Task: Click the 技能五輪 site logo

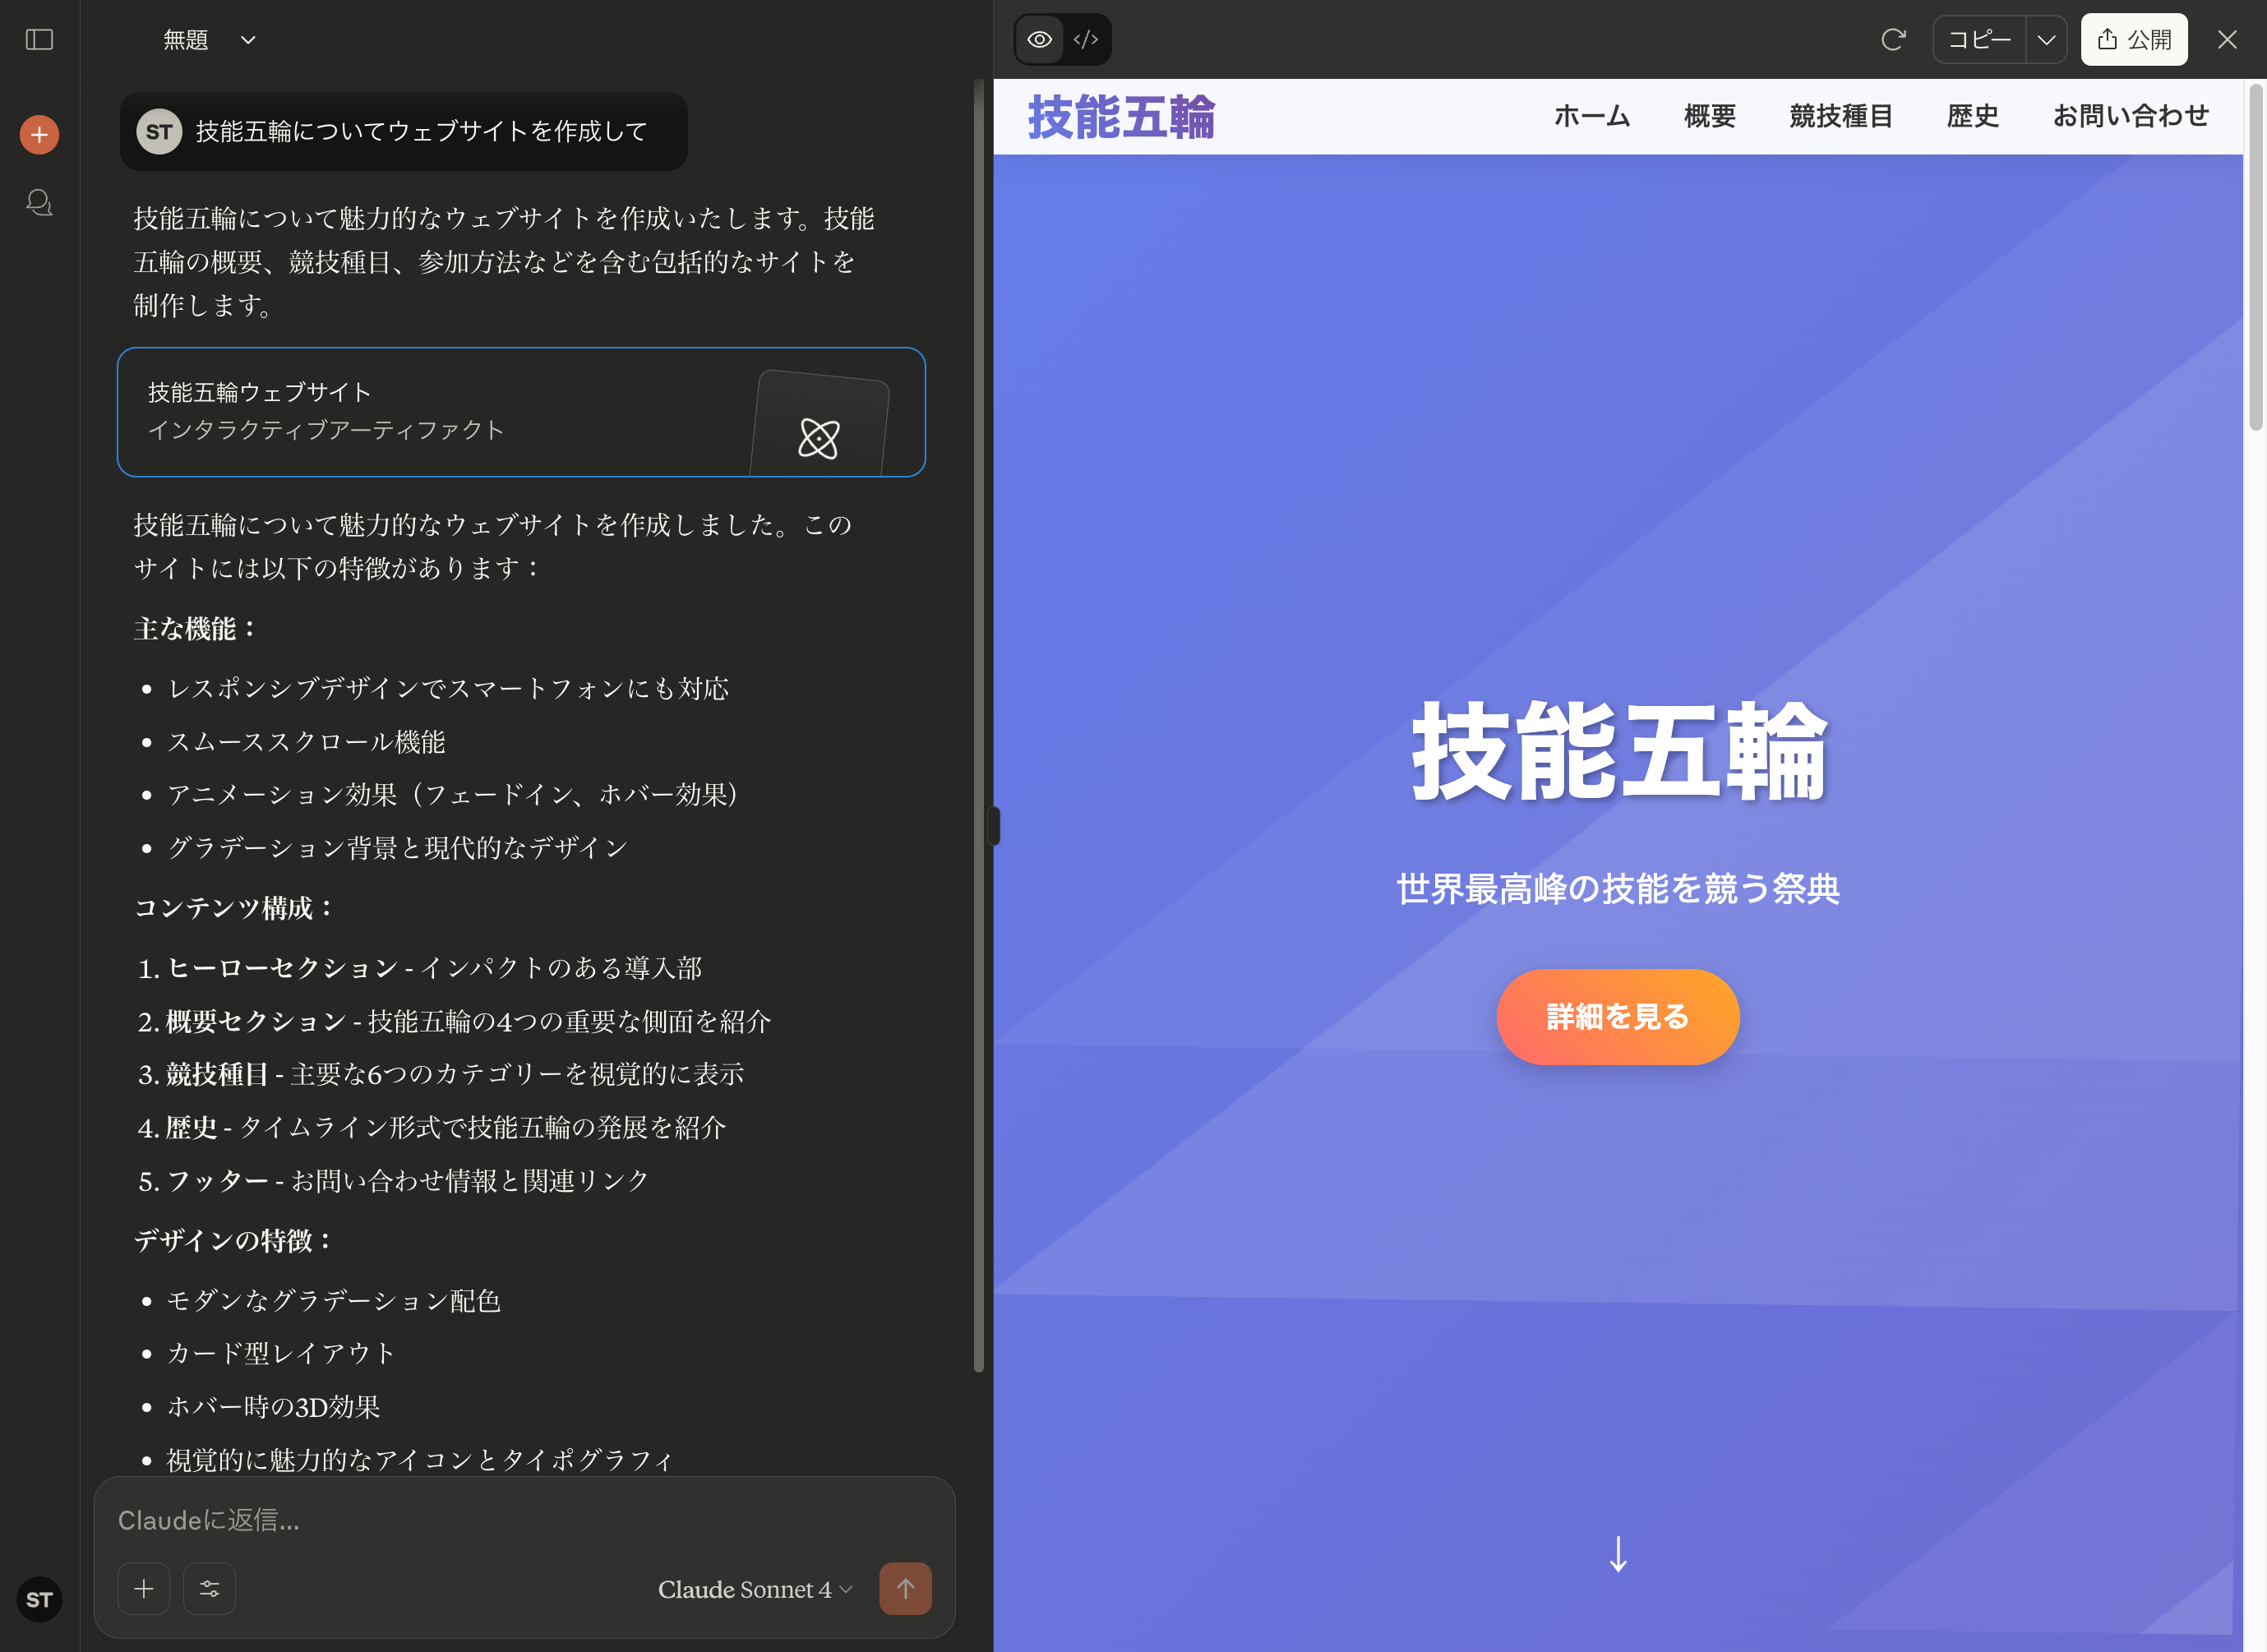Action: [x=1121, y=117]
